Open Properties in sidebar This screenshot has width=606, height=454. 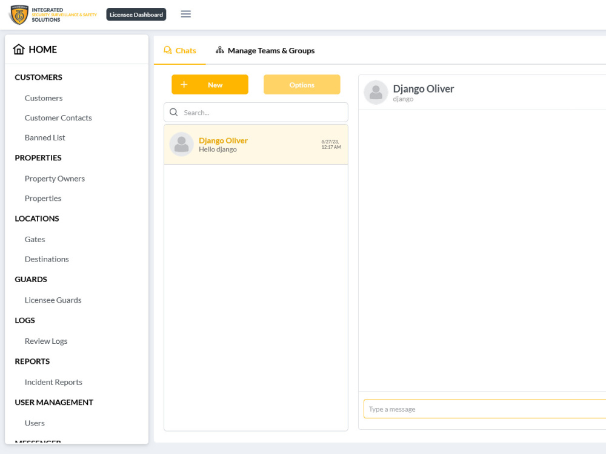(x=43, y=199)
